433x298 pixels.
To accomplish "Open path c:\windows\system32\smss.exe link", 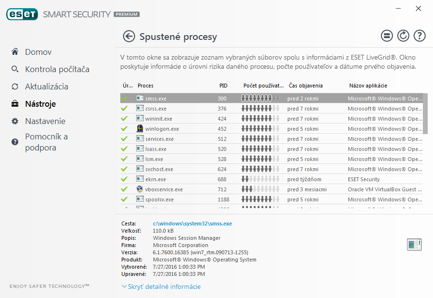I will 192,223.
